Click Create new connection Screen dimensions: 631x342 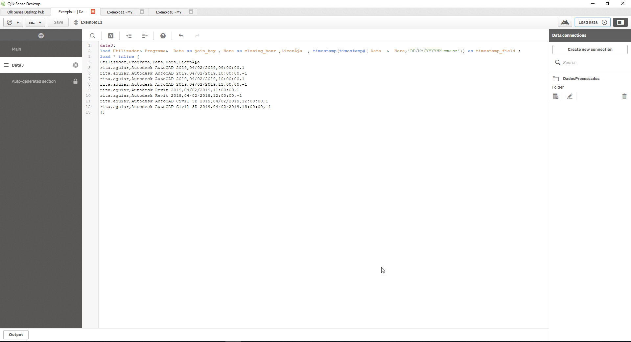(x=590, y=50)
